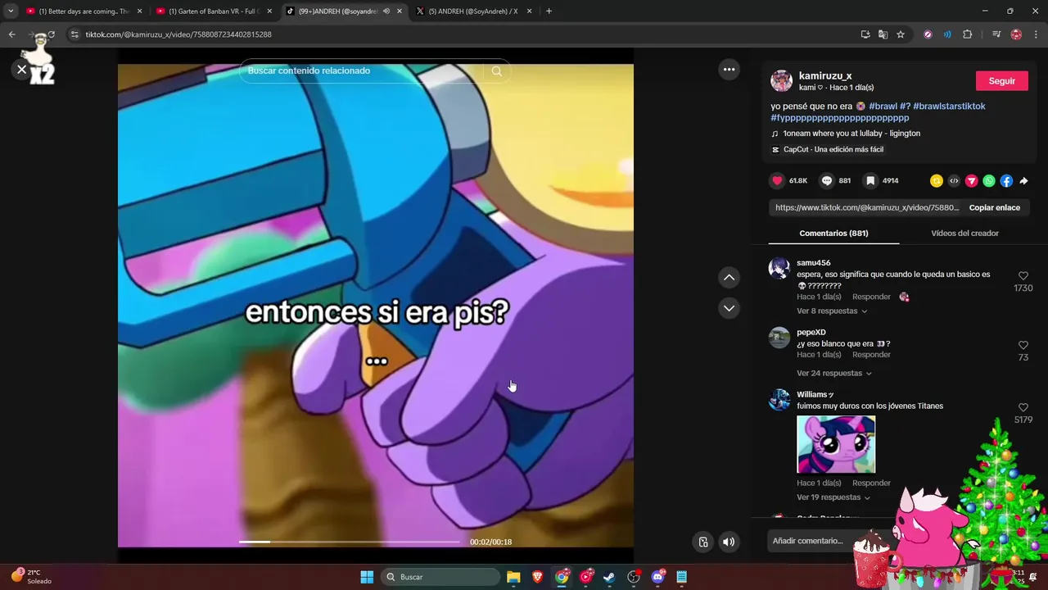Open Discord from taskbar
Viewport: 1048px width, 590px height.
click(x=657, y=577)
